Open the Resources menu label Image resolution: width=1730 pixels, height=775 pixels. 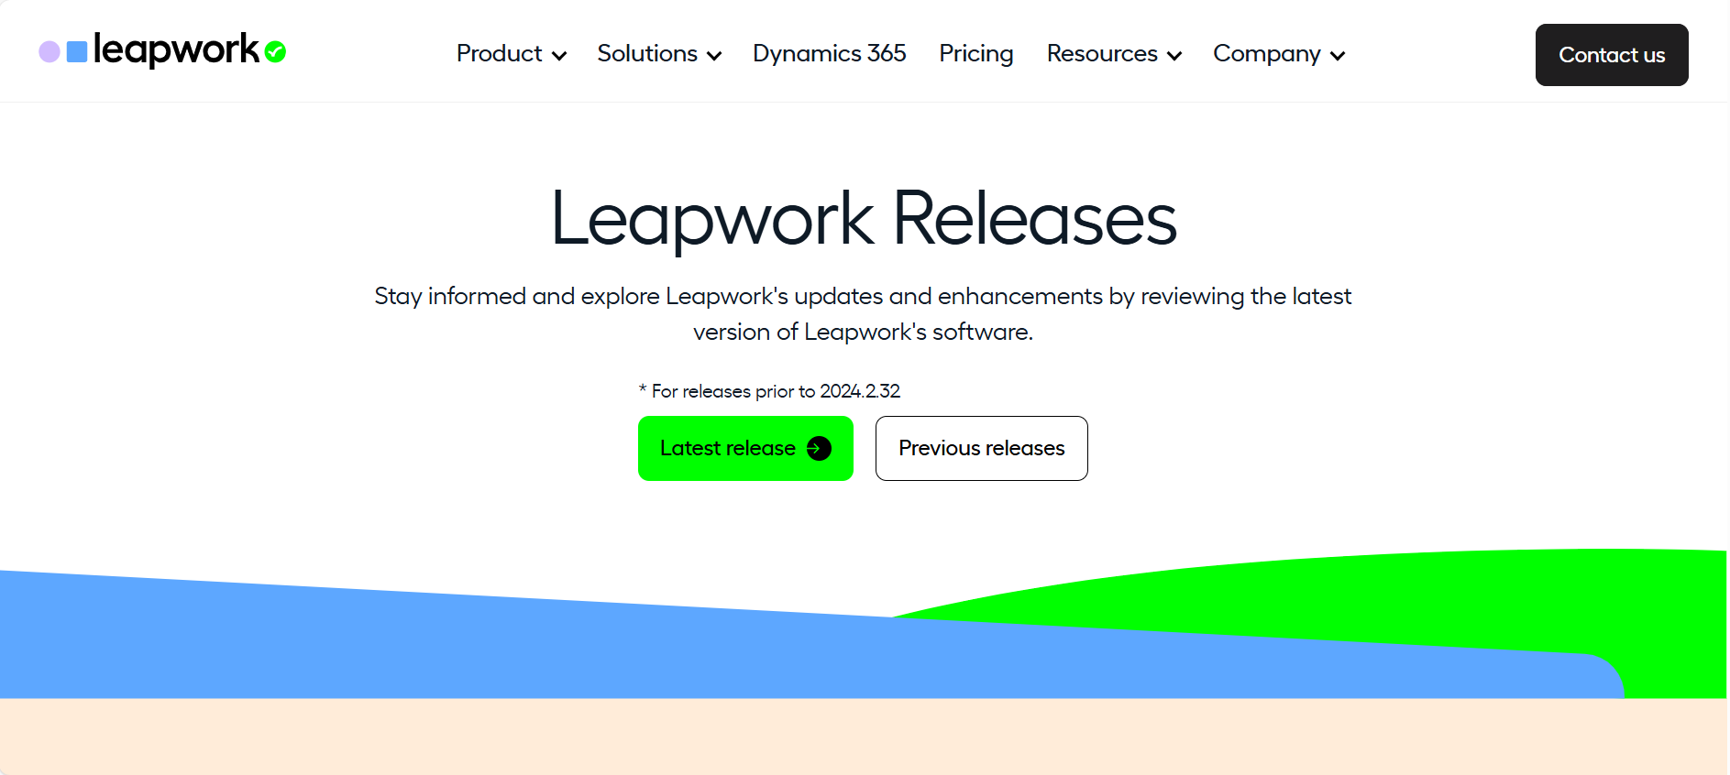pos(1102,54)
